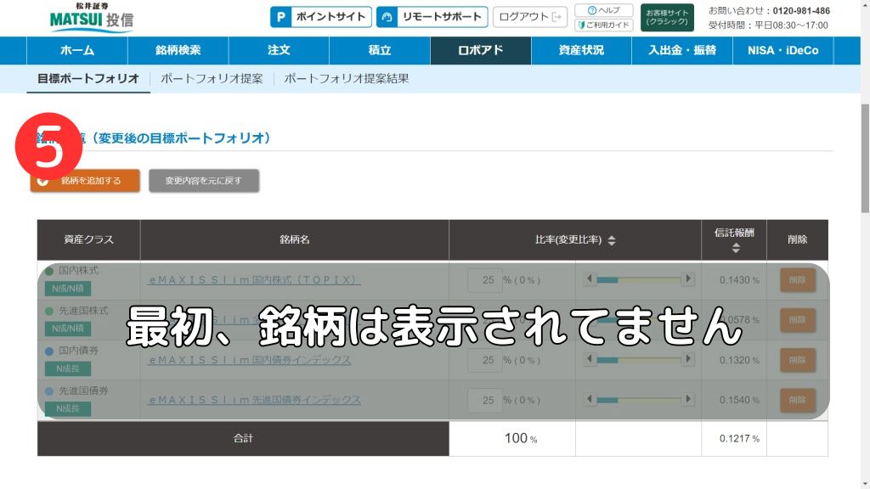Open eMAXIS Slim 国内債券インデックス link
The image size is (870, 489).
coord(250,360)
